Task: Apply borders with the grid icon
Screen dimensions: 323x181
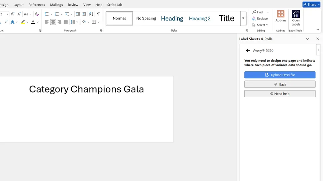Action: point(94,22)
